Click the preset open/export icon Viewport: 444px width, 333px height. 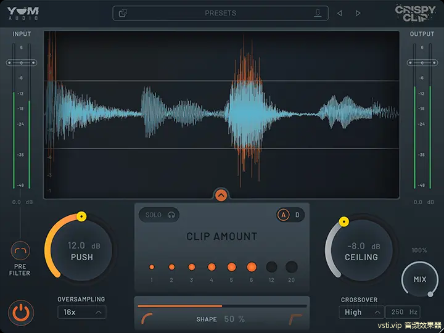click(123, 13)
